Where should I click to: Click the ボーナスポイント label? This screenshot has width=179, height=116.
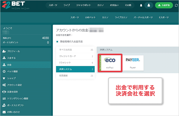click(10, 42)
